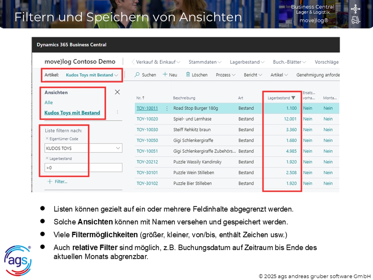
Task: Remove the Lagerbestand filter
Action: click(47, 158)
